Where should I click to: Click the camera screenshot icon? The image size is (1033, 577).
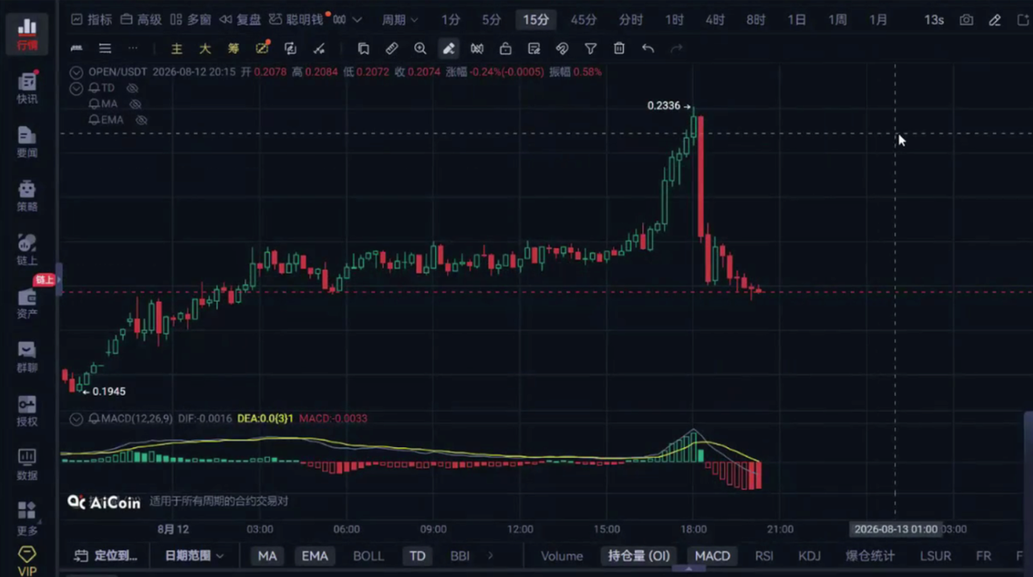[966, 20]
